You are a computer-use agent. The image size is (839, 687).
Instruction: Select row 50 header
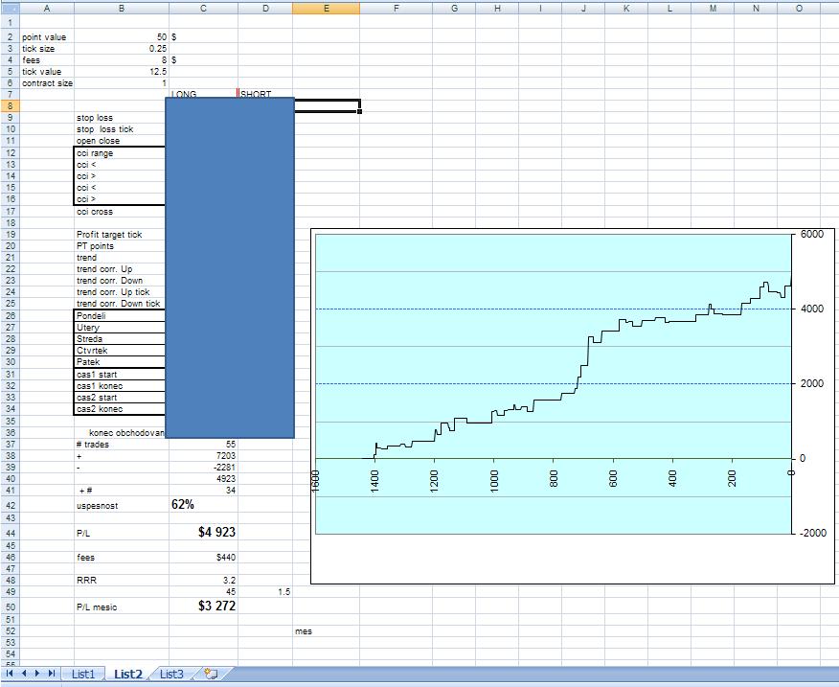[10, 607]
